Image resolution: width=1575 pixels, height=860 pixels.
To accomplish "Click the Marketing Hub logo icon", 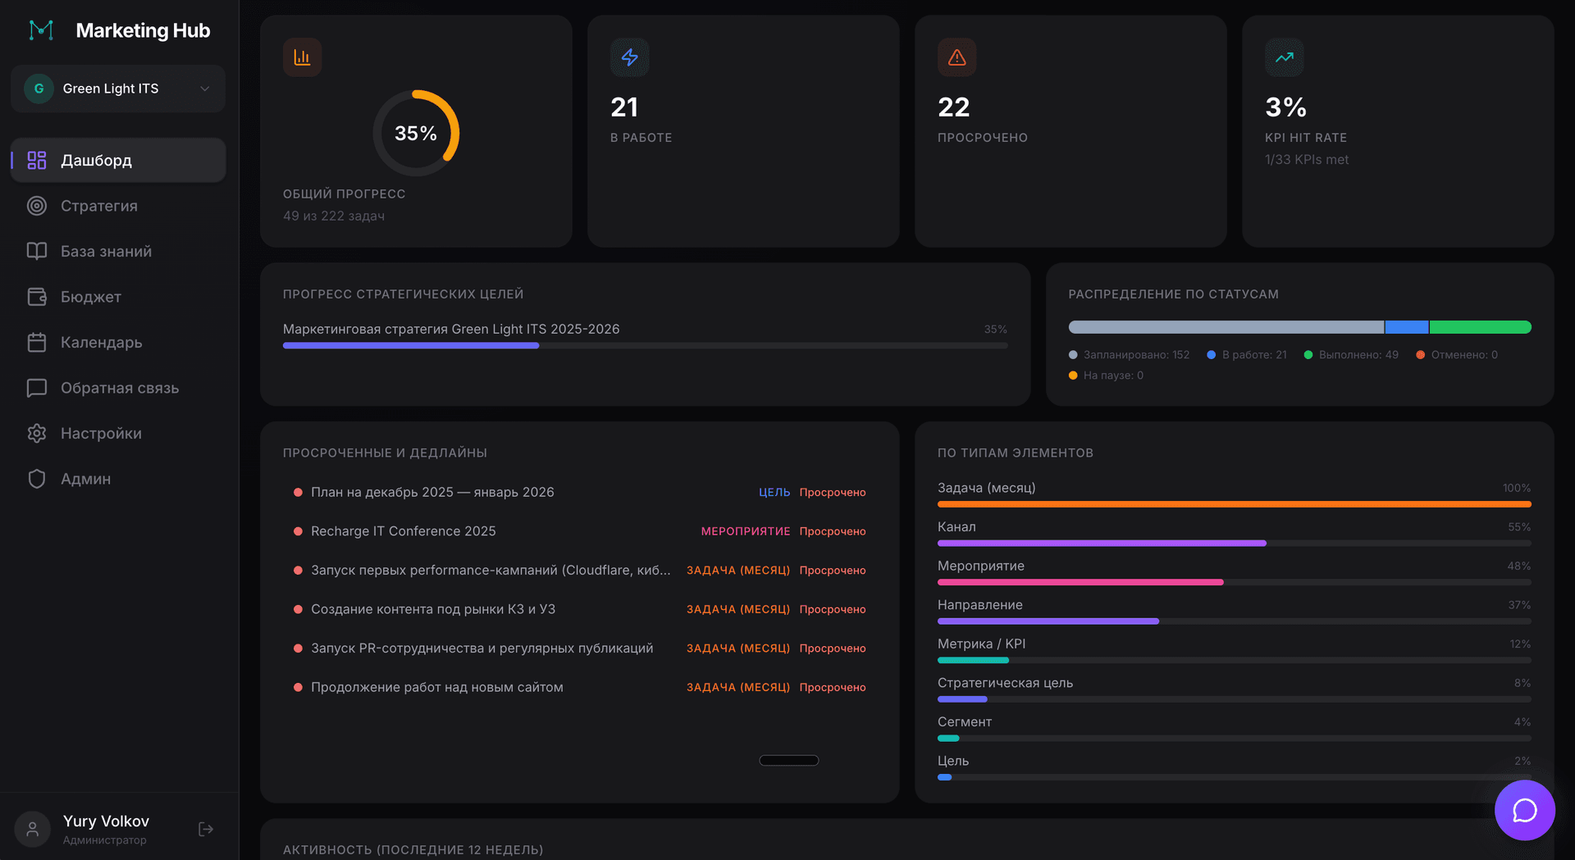I will click(41, 30).
